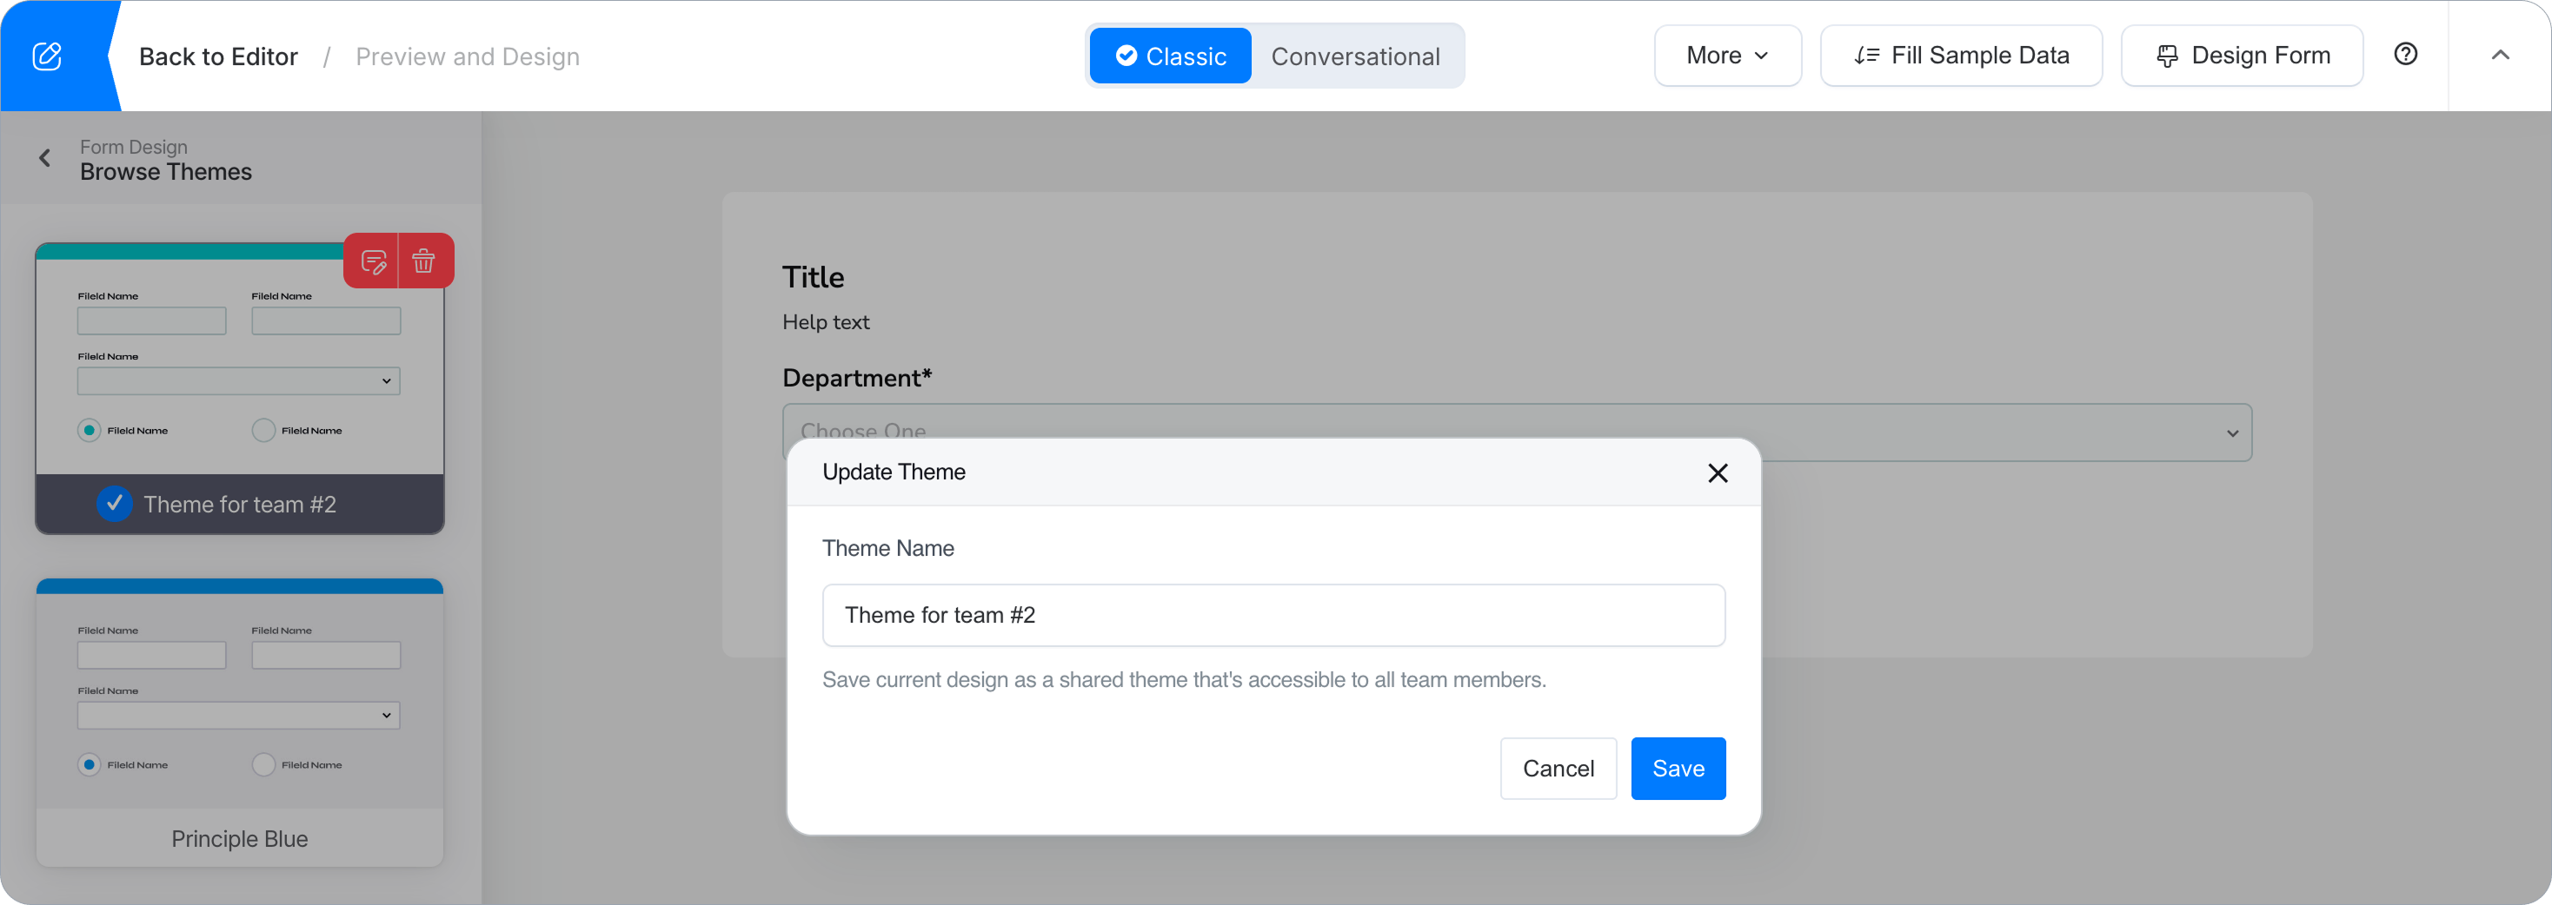Open the help question mark icon
This screenshot has height=905, width=2552.
pyautogui.click(x=2405, y=55)
